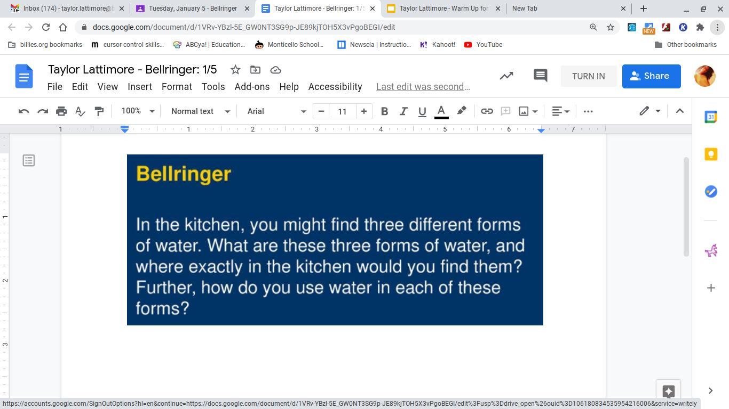The image size is (729, 409).
Task: Open text alignment dropdown
Action: point(560,111)
